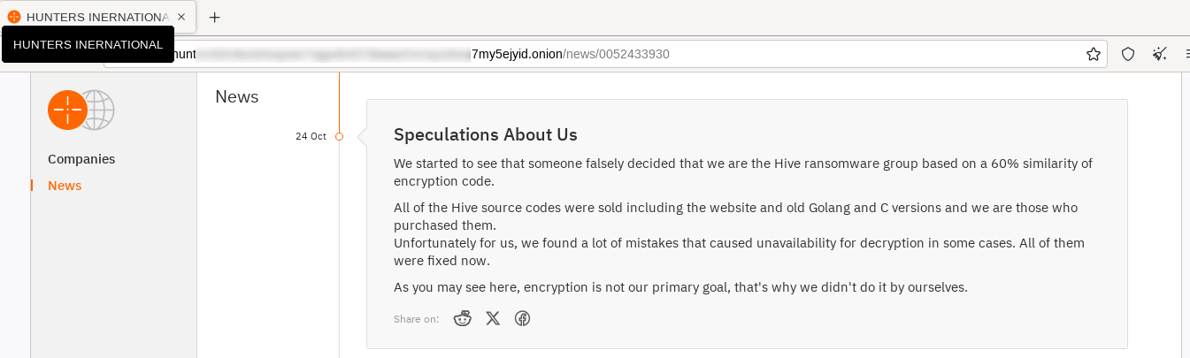
Task: Open the Speculations About Us headline
Action: (x=486, y=134)
